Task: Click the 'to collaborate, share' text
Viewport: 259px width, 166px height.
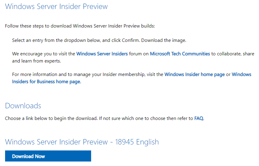Action: (x=233, y=54)
